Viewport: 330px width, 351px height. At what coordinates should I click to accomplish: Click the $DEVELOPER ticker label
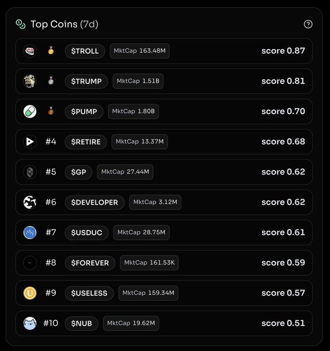pos(95,202)
